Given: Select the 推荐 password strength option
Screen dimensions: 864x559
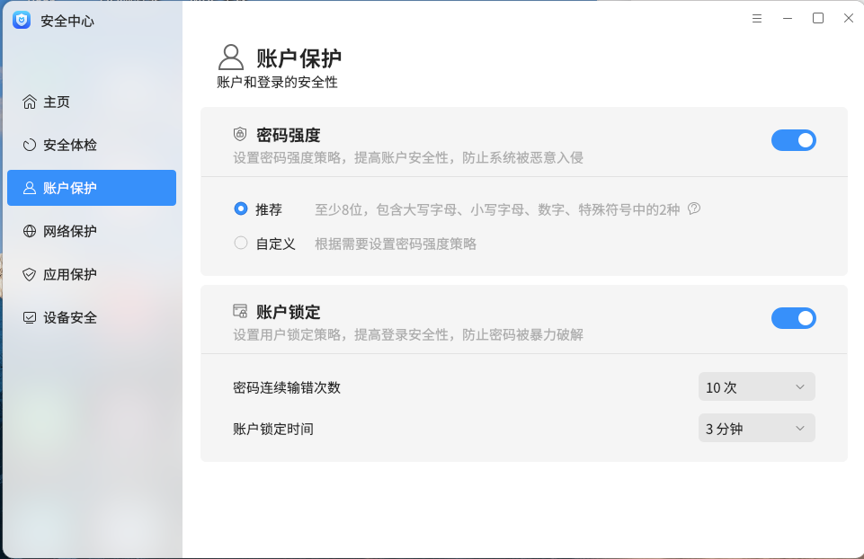Looking at the screenshot, I should coord(240,209).
